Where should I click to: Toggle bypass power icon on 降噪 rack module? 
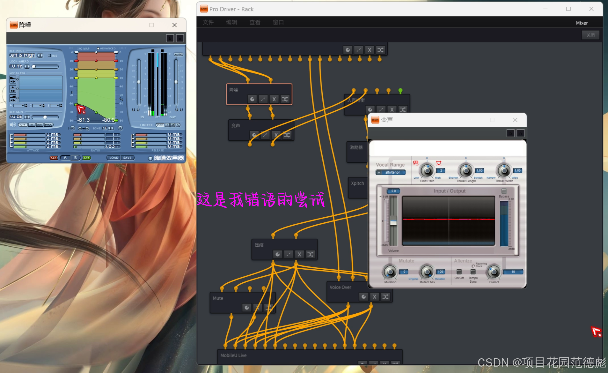[x=252, y=99]
